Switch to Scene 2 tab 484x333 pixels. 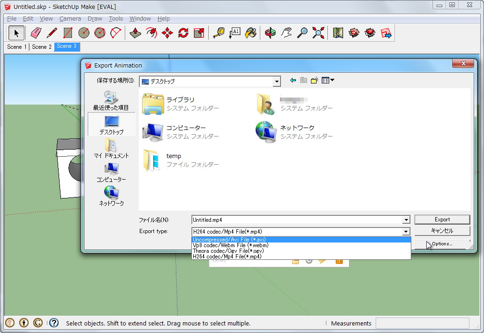(x=42, y=46)
